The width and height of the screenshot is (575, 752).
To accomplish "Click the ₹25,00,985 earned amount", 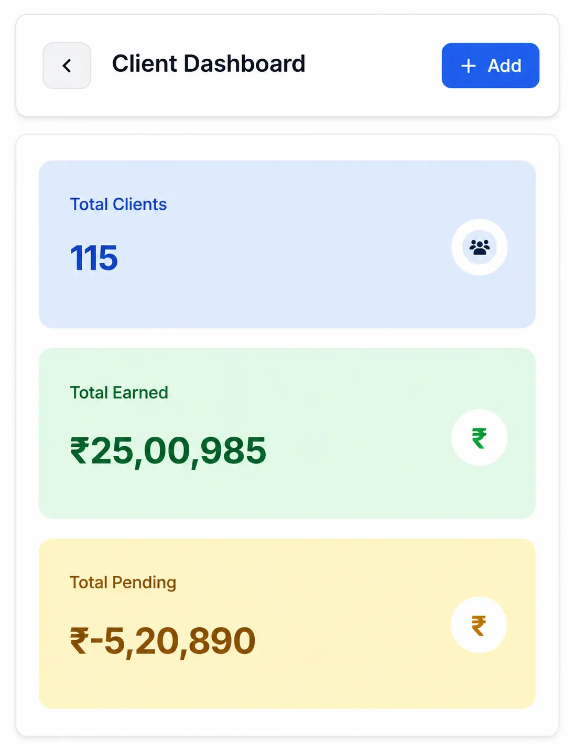I will tap(168, 450).
